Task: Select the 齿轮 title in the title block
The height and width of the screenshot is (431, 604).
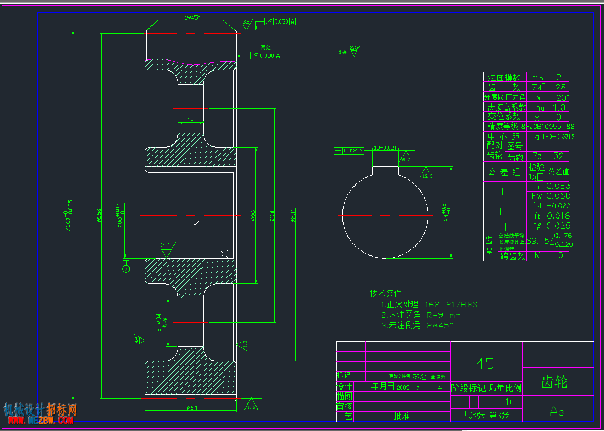Action: (554, 382)
